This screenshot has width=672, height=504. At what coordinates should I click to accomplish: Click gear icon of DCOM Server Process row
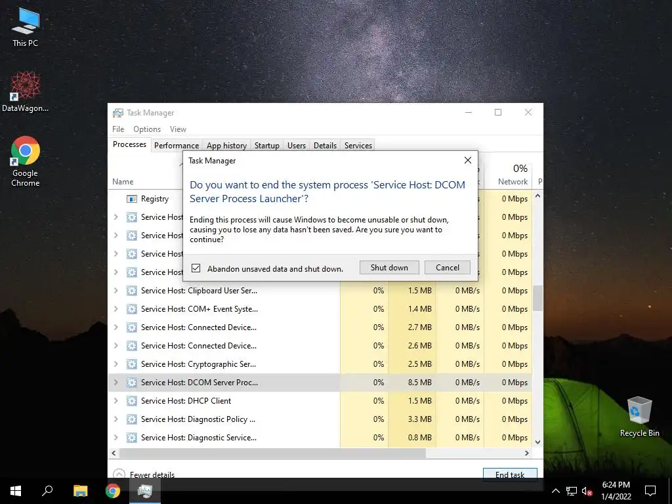point(131,383)
